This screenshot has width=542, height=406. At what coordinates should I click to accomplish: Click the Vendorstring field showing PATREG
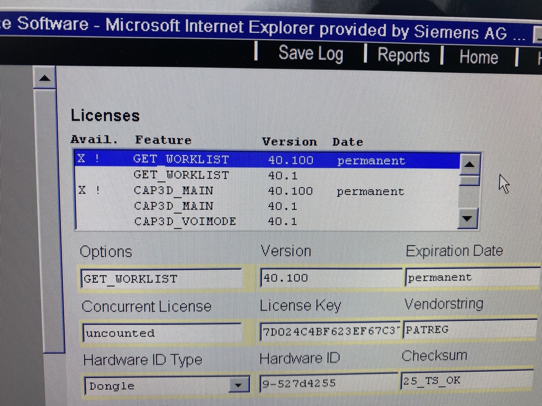[470, 330]
